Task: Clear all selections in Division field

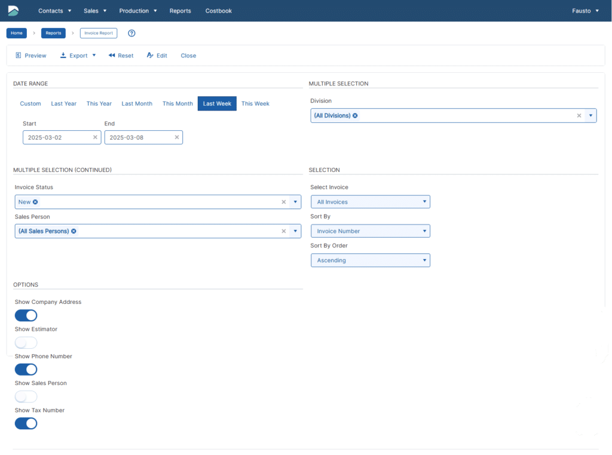Action: (x=579, y=116)
